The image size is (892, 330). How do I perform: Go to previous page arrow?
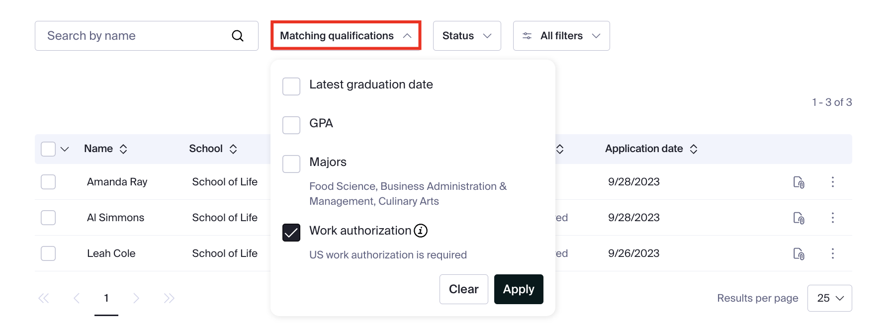pos(76,298)
